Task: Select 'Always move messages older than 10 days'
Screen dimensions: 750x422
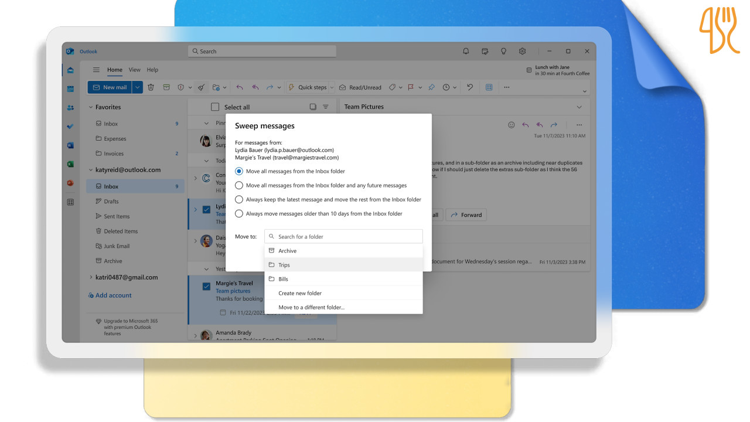Action: [239, 213]
